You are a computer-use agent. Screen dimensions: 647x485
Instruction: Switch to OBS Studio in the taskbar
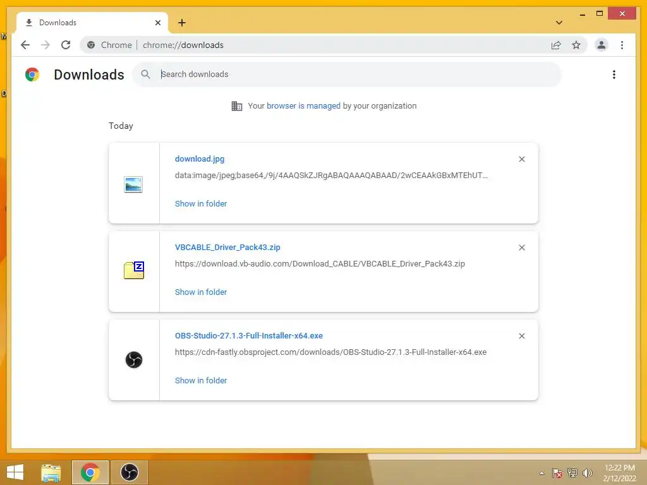pyautogui.click(x=129, y=472)
